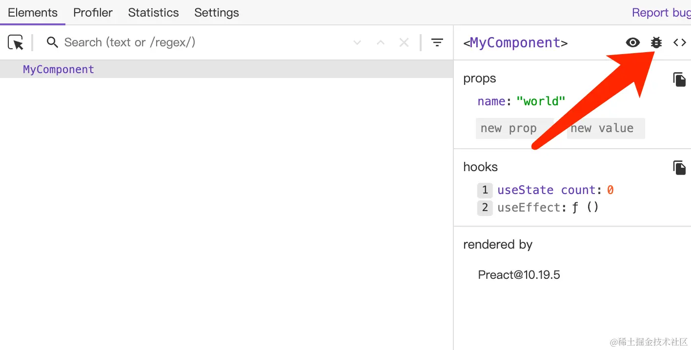Image resolution: width=691 pixels, height=350 pixels.
Task: Clear the search with X icon
Action: pyautogui.click(x=404, y=43)
